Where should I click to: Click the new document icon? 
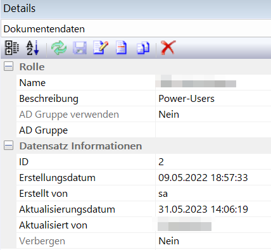coord(122,48)
